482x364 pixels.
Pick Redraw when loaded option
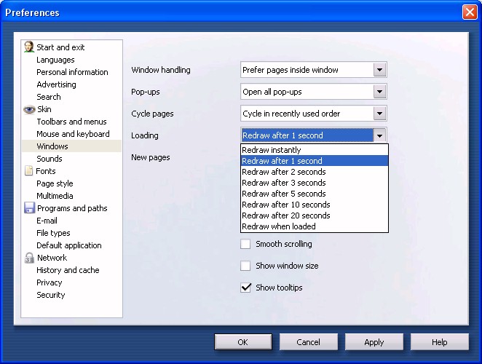tap(278, 226)
